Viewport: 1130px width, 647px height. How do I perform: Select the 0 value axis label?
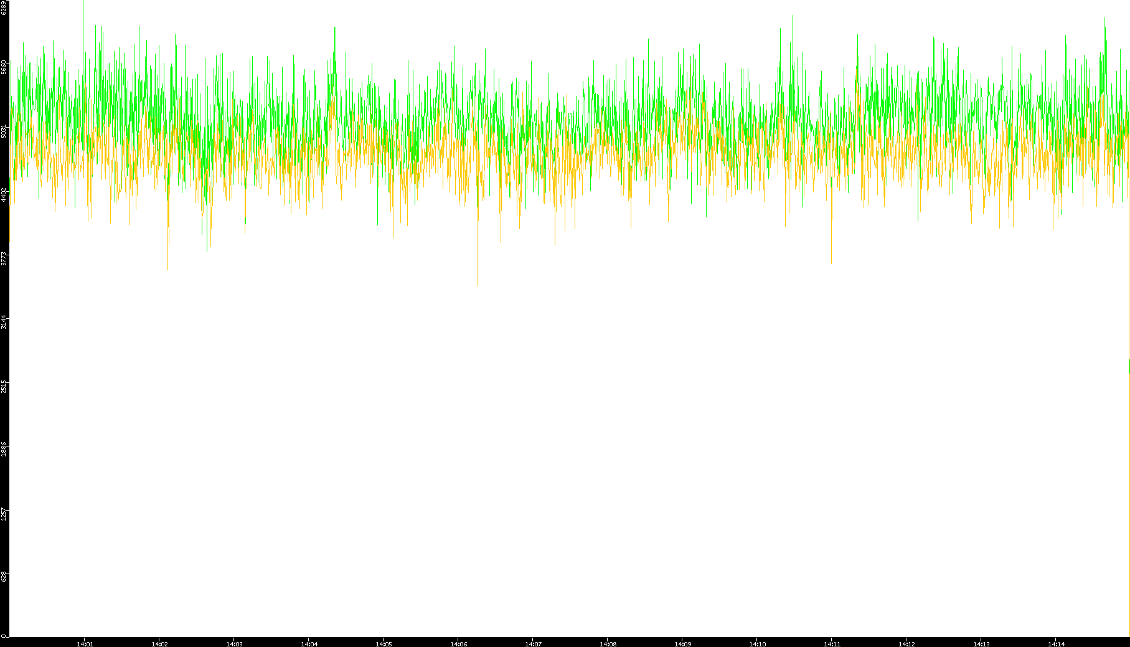(x=4, y=636)
